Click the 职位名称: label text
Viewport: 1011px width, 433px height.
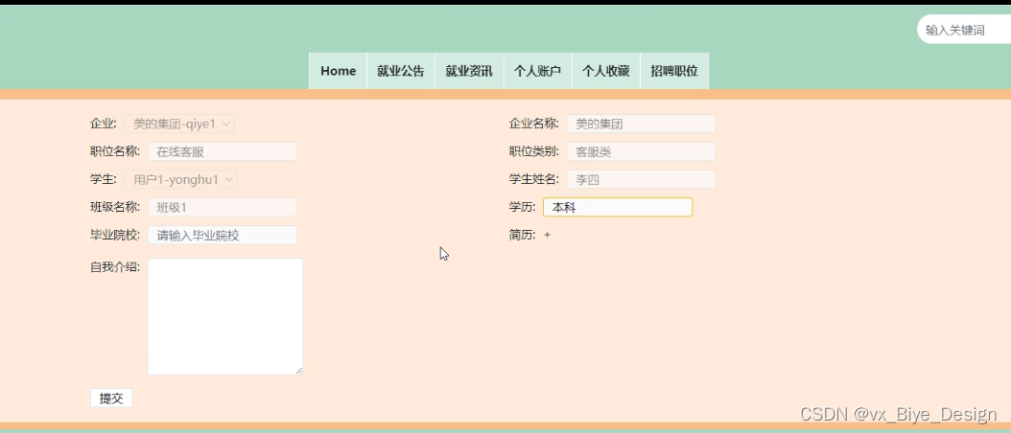point(115,151)
